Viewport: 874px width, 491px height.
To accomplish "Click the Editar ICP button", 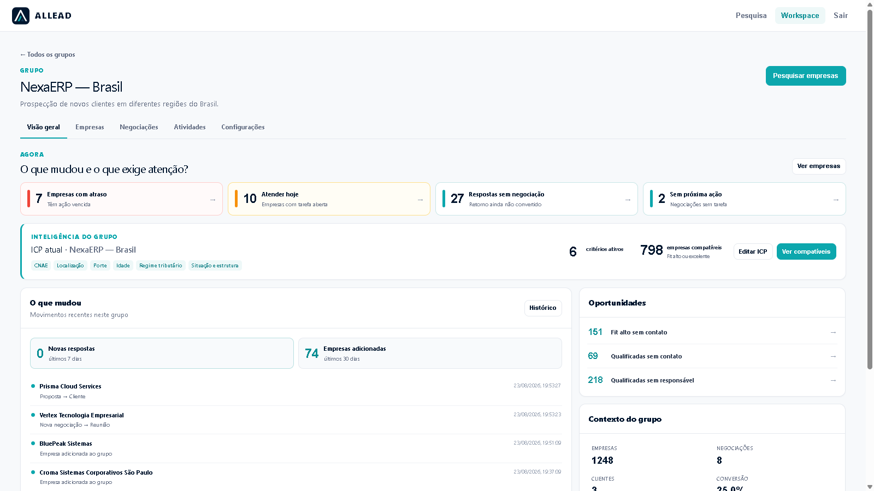I will pos(753,252).
